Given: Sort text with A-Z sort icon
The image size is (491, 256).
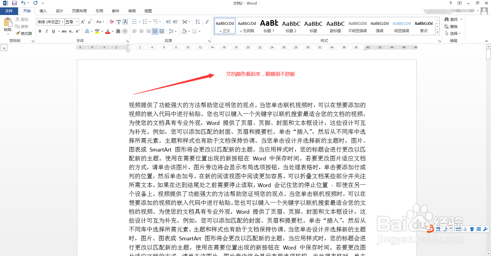Looking at the screenshot, I should point(198,22).
